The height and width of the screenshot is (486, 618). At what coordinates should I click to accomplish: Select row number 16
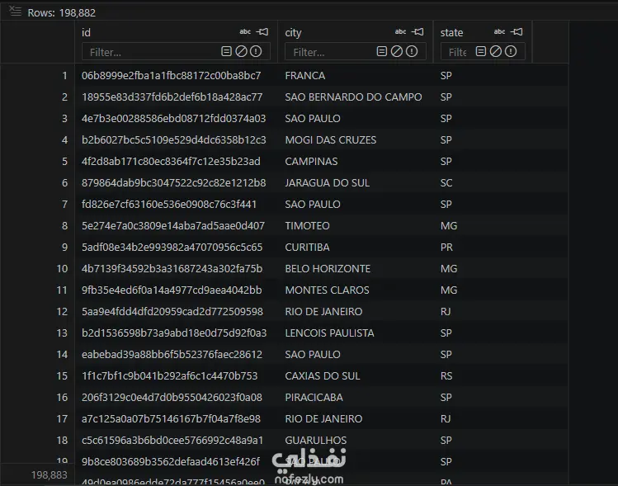[x=62, y=398]
